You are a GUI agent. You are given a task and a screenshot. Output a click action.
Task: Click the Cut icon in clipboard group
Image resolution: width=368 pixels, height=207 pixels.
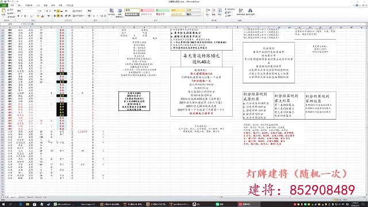(9, 10)
